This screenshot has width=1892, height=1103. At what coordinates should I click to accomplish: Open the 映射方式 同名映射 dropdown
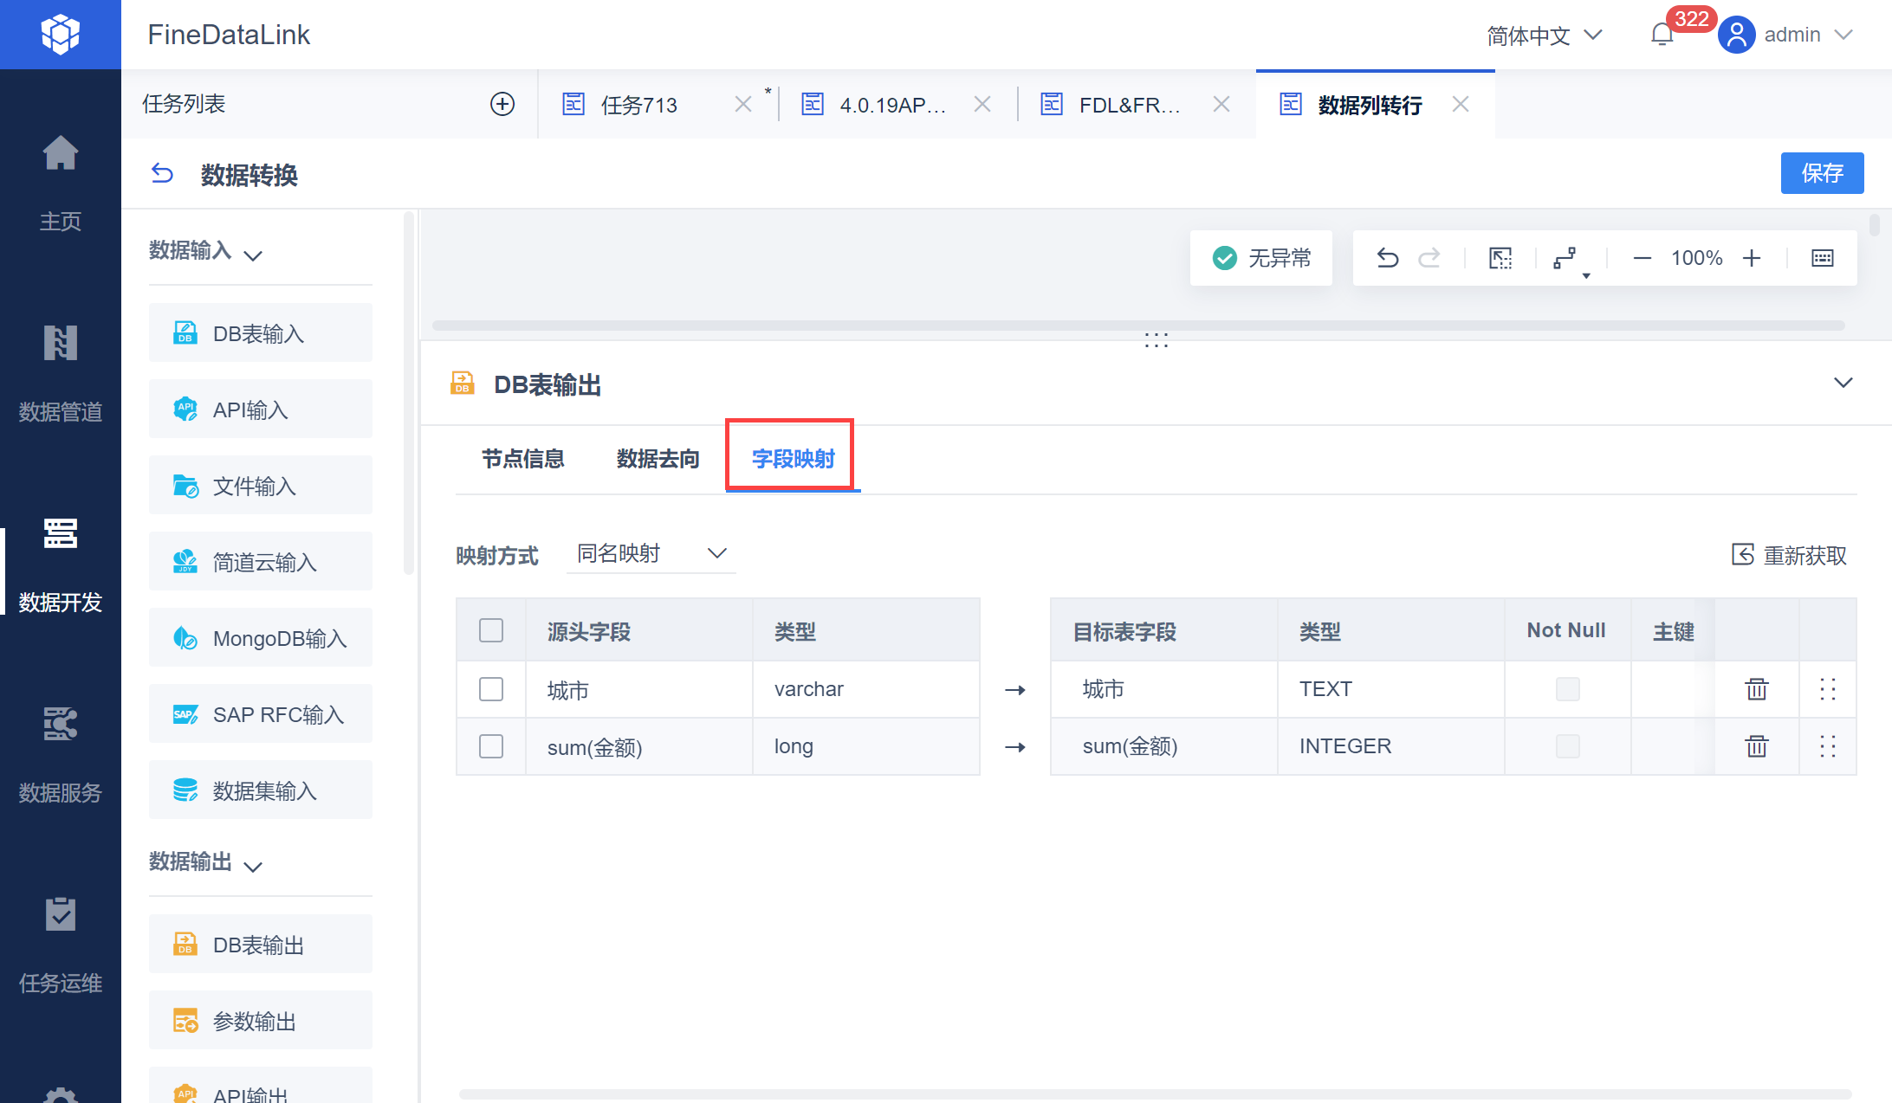pyautogui.click(x=651, y=553)
